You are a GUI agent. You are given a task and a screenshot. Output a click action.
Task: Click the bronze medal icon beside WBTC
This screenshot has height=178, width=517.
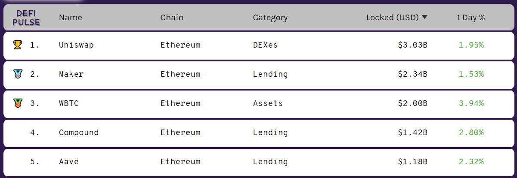pos(18,103)
